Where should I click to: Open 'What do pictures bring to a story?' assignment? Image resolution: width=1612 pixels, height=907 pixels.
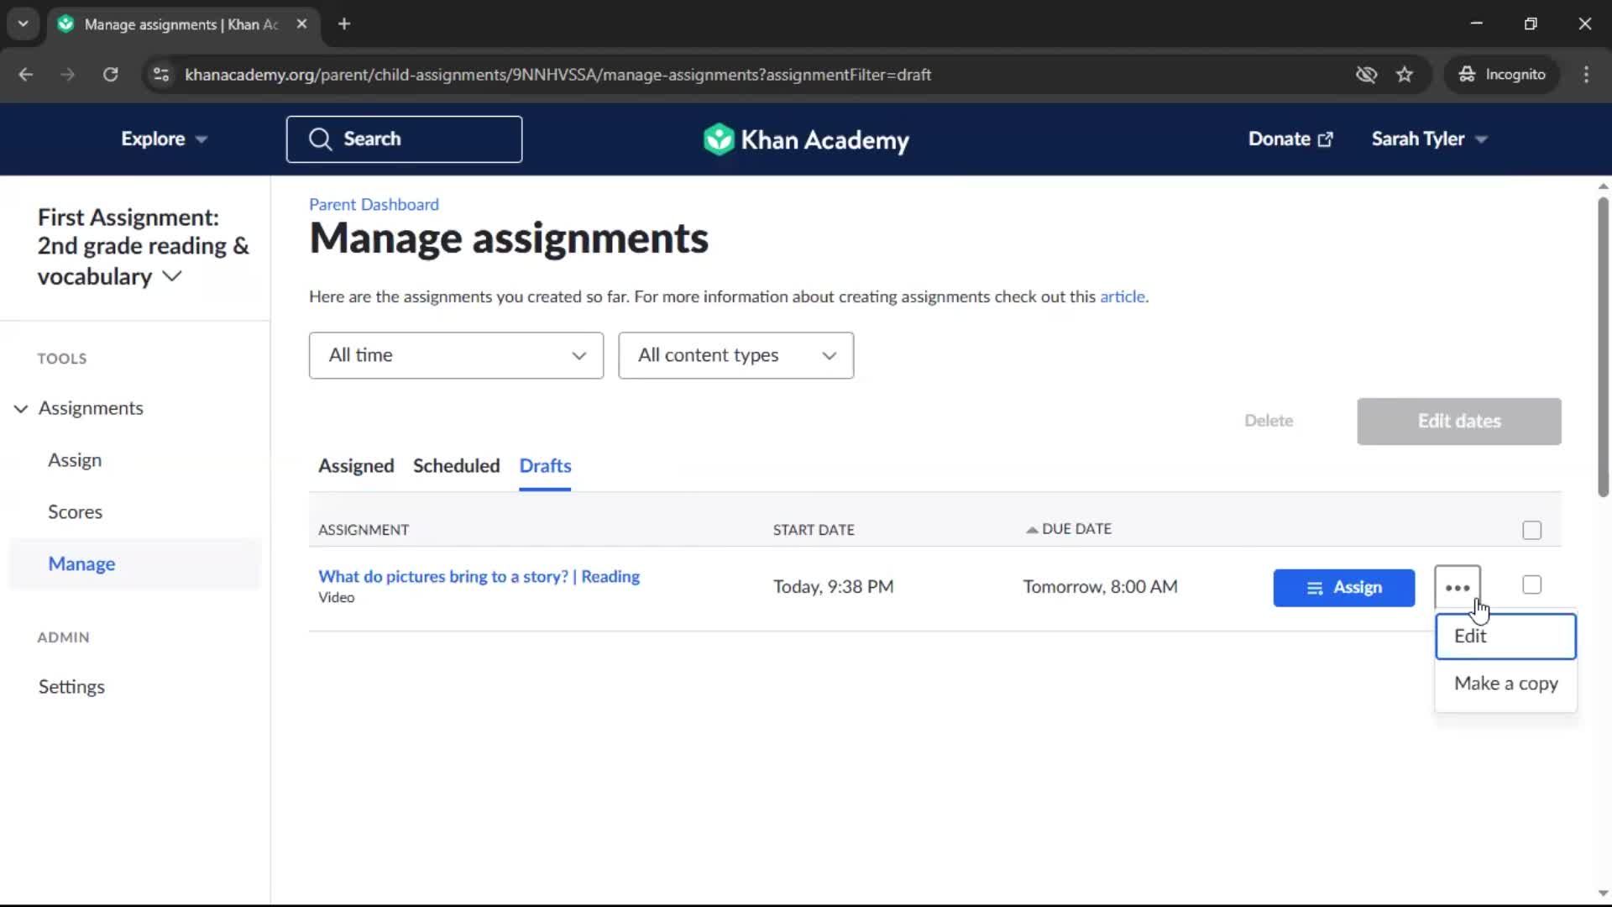[479, 577]
